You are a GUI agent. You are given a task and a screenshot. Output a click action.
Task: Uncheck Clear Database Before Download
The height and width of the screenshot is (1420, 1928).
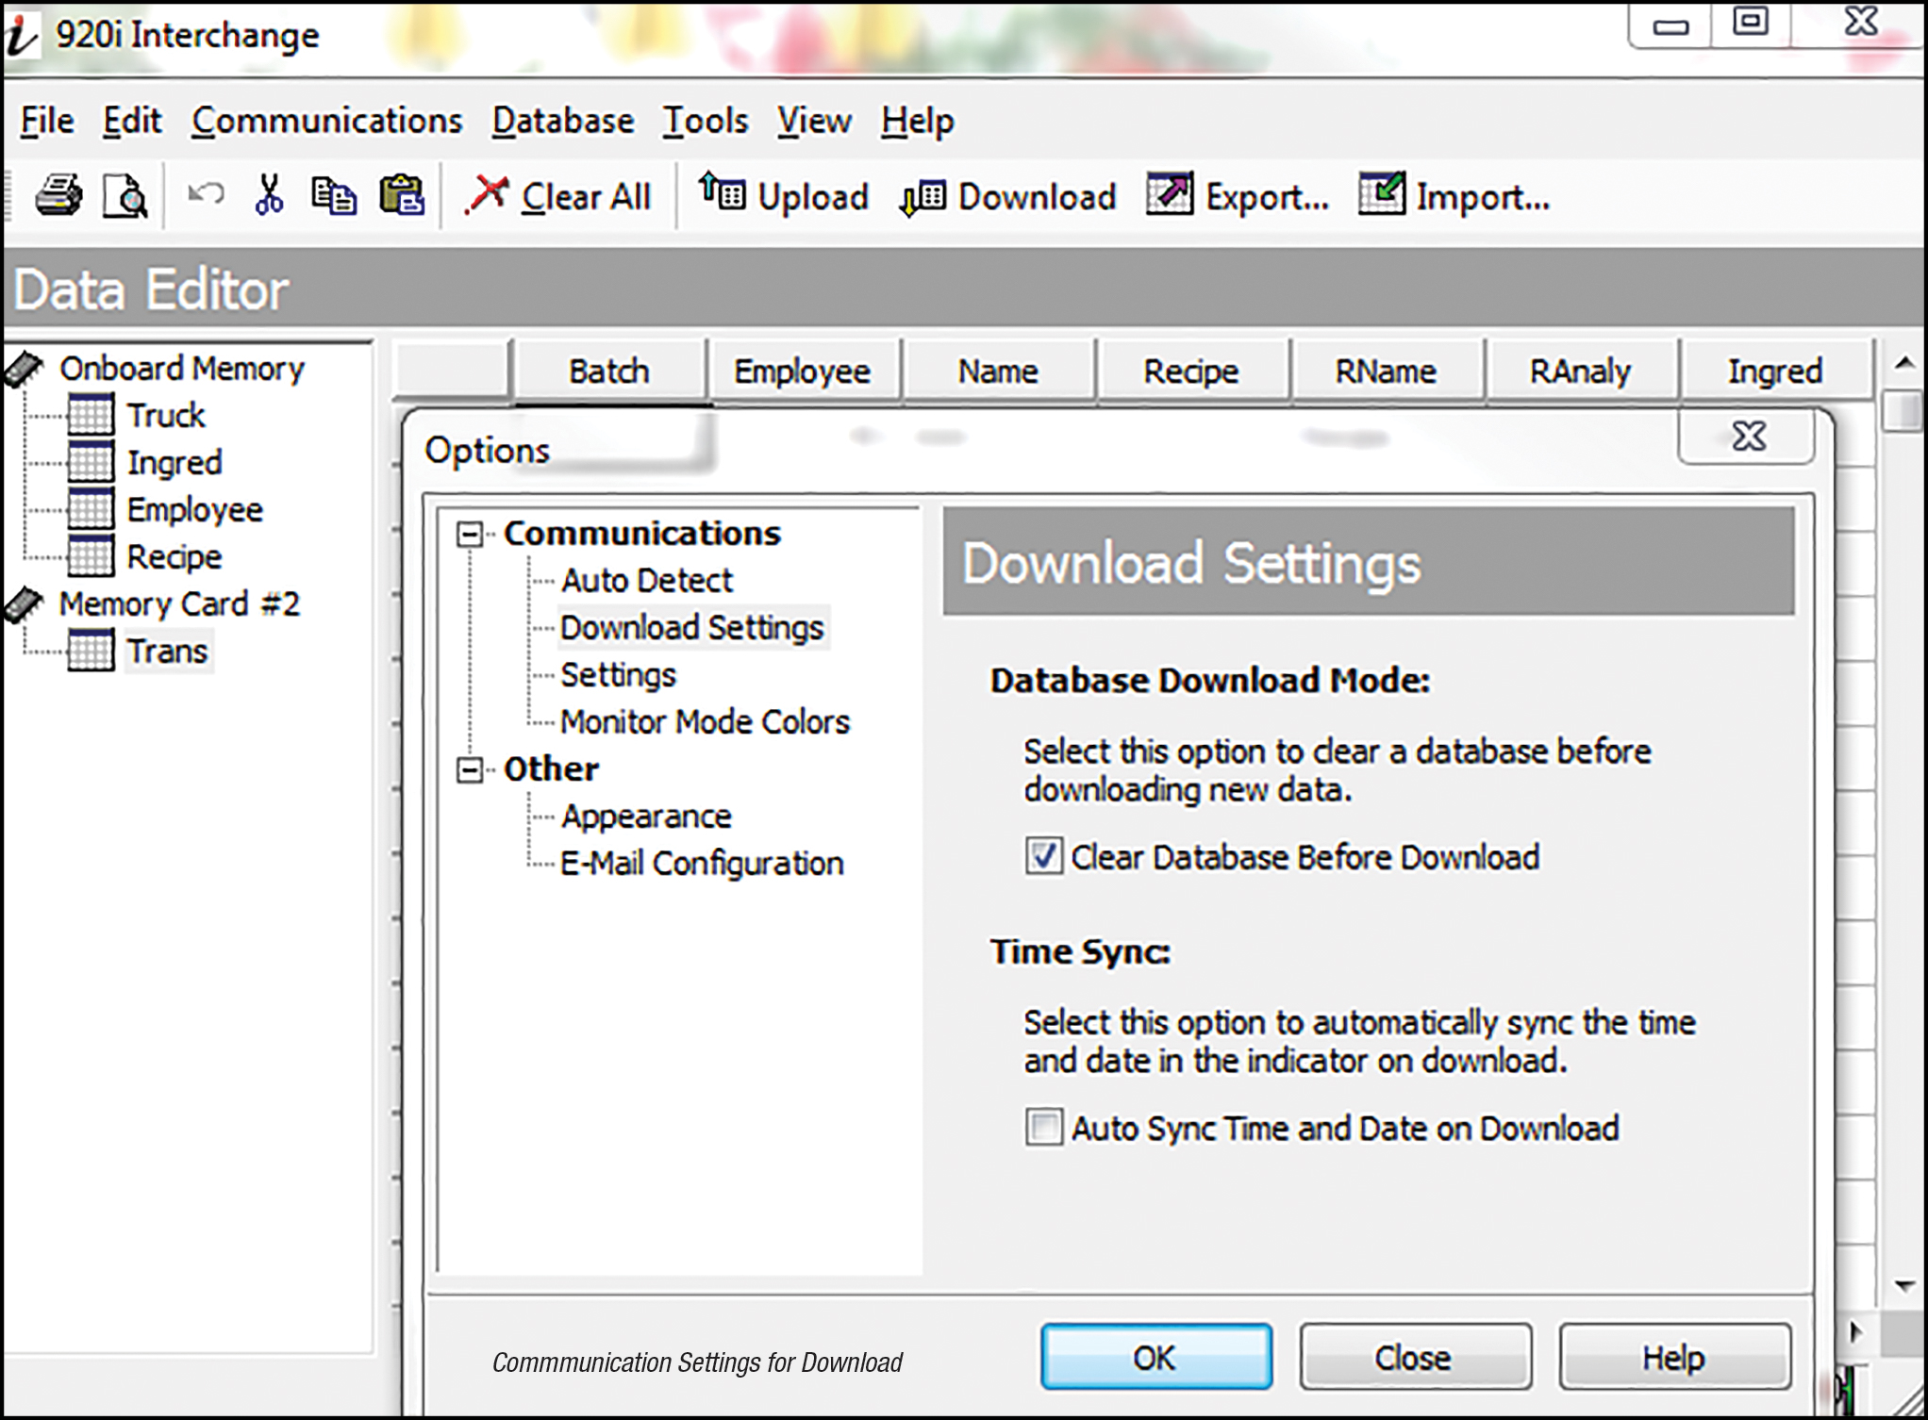point(1044,857)
